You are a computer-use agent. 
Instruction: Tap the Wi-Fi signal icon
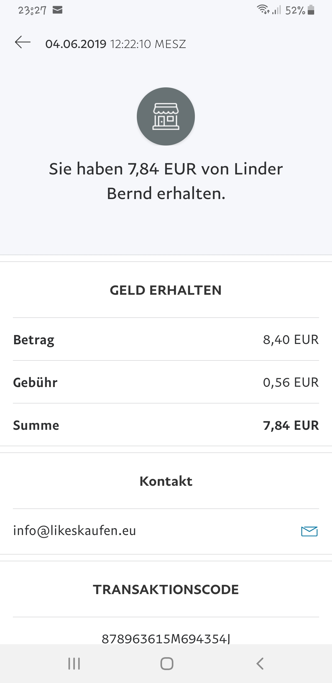pyautogui.click(x=263, y=10)
